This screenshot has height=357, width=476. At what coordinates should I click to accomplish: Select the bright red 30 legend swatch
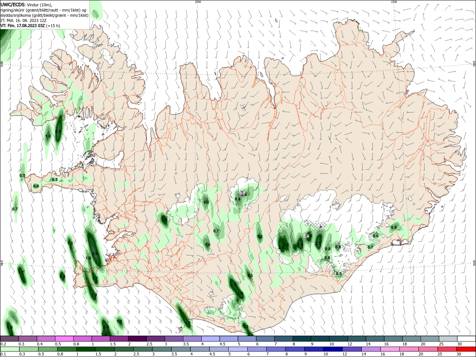pyautogui.click(x=466, y=349)
